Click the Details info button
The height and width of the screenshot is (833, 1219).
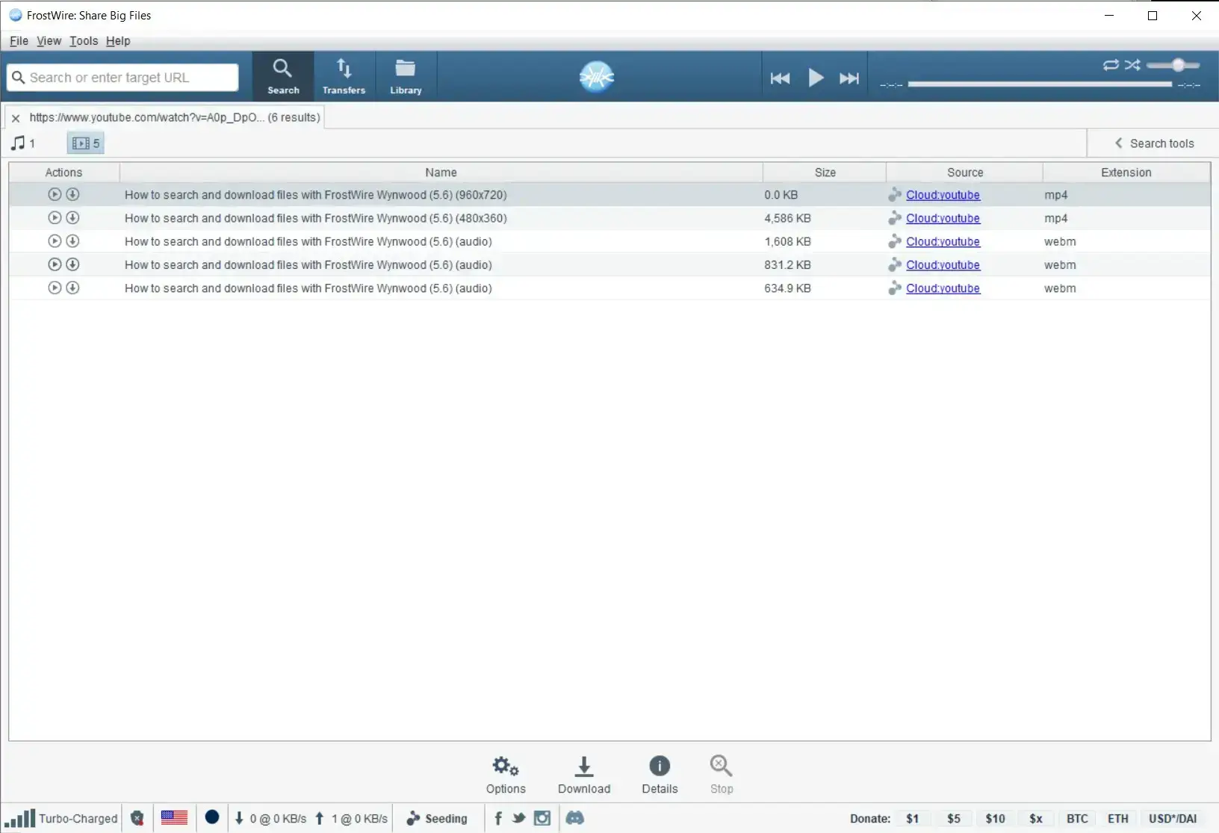pyautogui.click(x=660, y=773)
